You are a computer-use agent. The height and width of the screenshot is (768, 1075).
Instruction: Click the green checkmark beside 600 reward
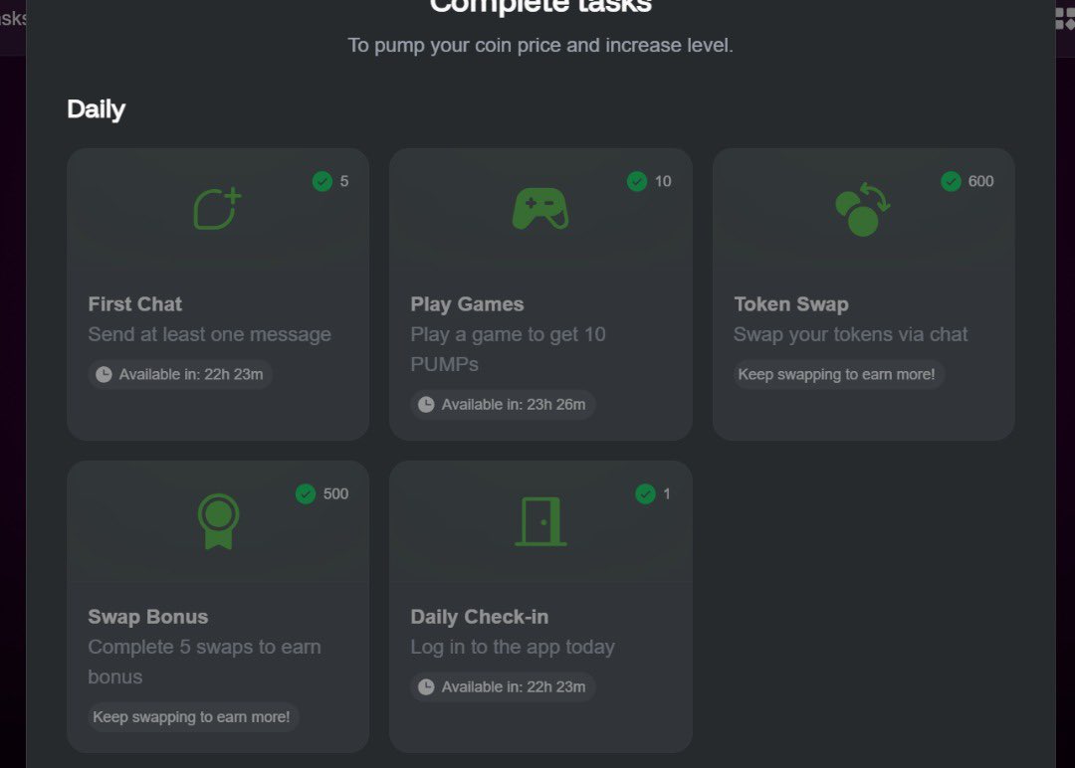951,181
